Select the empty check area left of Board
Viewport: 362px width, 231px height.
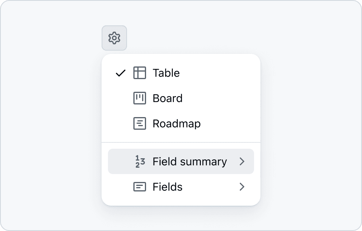click(x=121, y=98)
